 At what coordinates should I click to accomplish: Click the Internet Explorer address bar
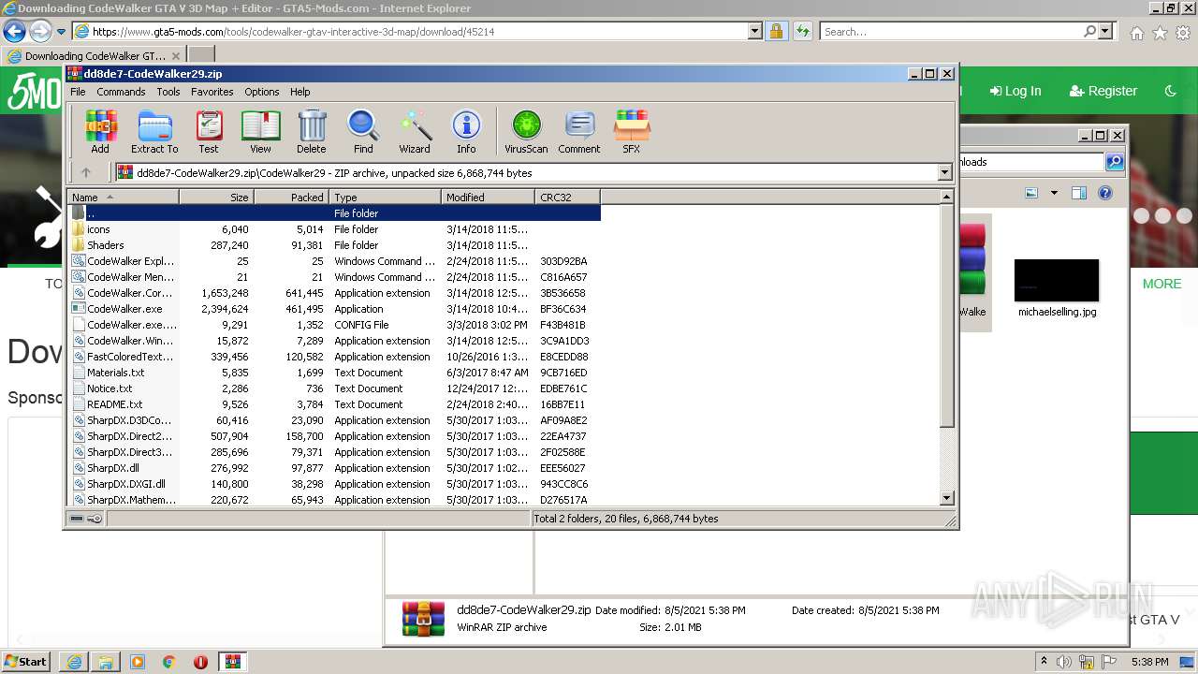click(x=416, y=32)
